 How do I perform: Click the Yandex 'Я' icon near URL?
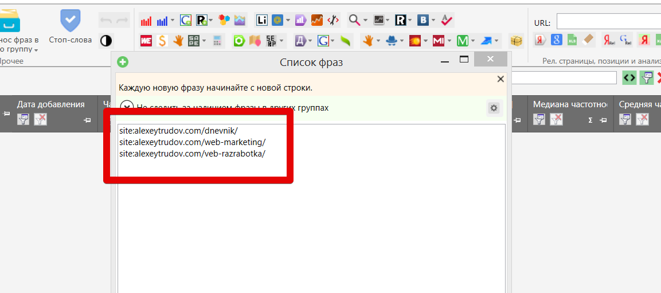tap(540, 40)
